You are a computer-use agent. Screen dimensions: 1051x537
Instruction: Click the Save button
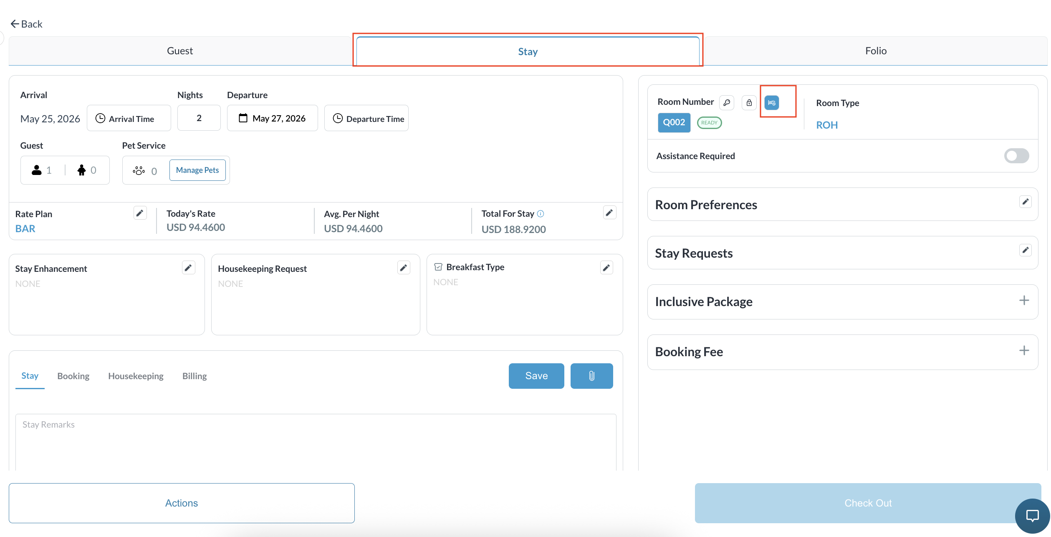(536, 376)
